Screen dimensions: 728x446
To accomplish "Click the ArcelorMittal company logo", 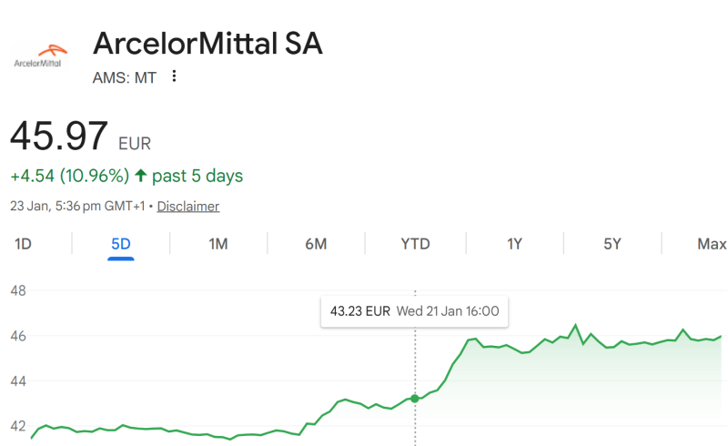I will [38, 56].
